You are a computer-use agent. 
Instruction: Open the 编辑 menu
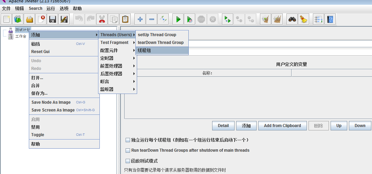click(19, 8)
